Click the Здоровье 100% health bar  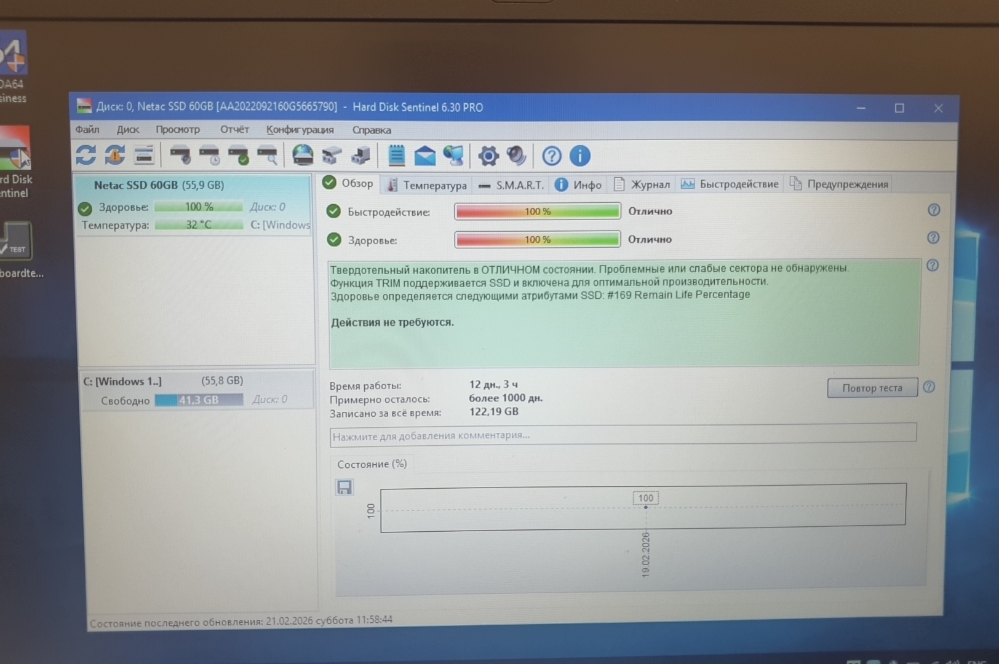[x=536, y=240]
